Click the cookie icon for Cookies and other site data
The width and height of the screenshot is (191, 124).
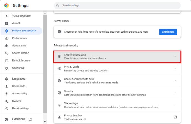tap(59, 81)
